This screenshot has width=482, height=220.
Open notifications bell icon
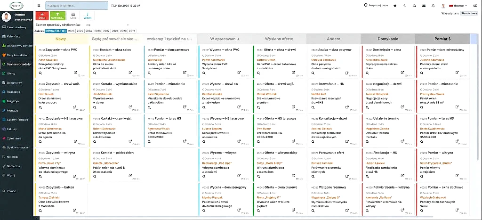(x=433, y=6)
